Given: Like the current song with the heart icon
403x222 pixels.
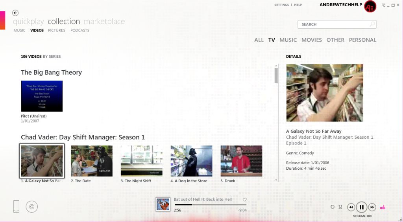Looking at the screenshot, I should [x=245, y=200].
